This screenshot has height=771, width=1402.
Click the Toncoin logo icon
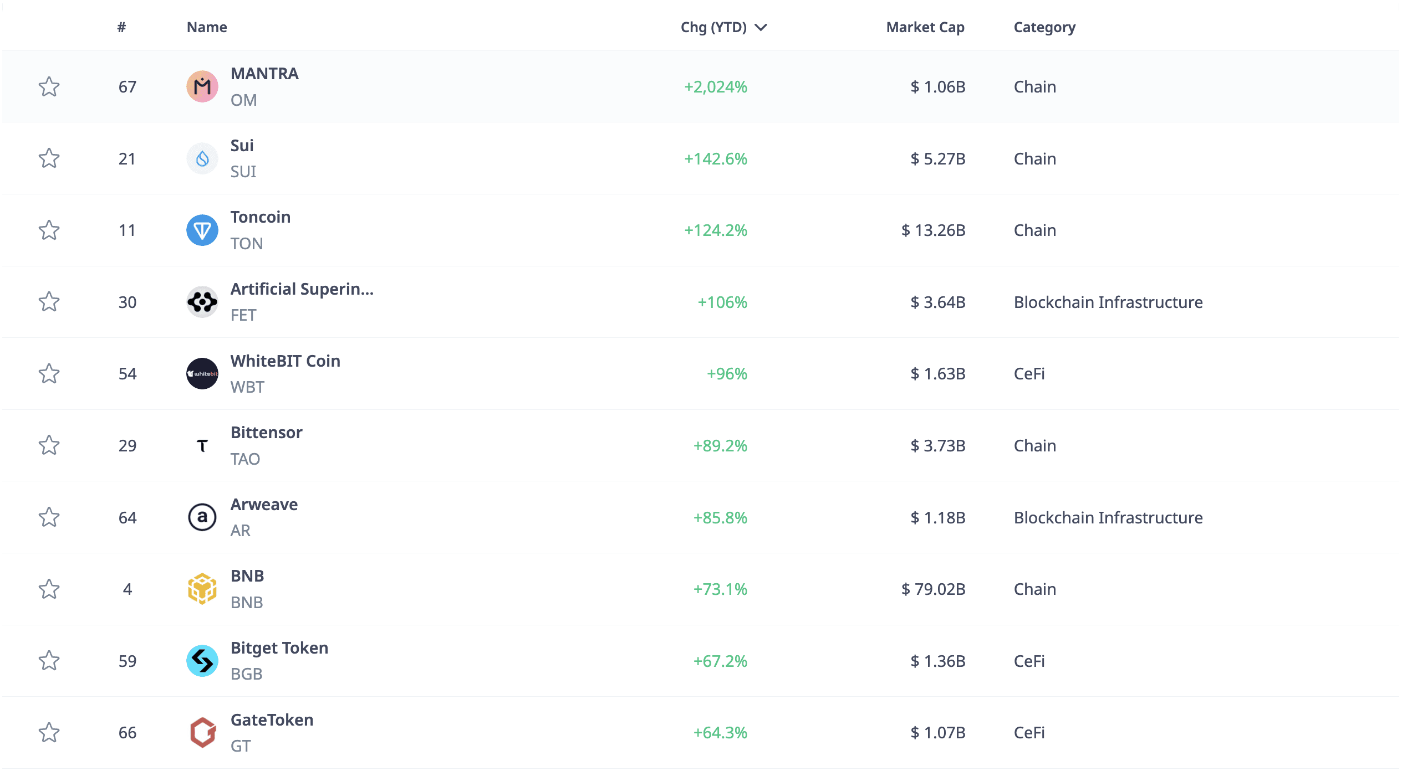tap(202, 230)
